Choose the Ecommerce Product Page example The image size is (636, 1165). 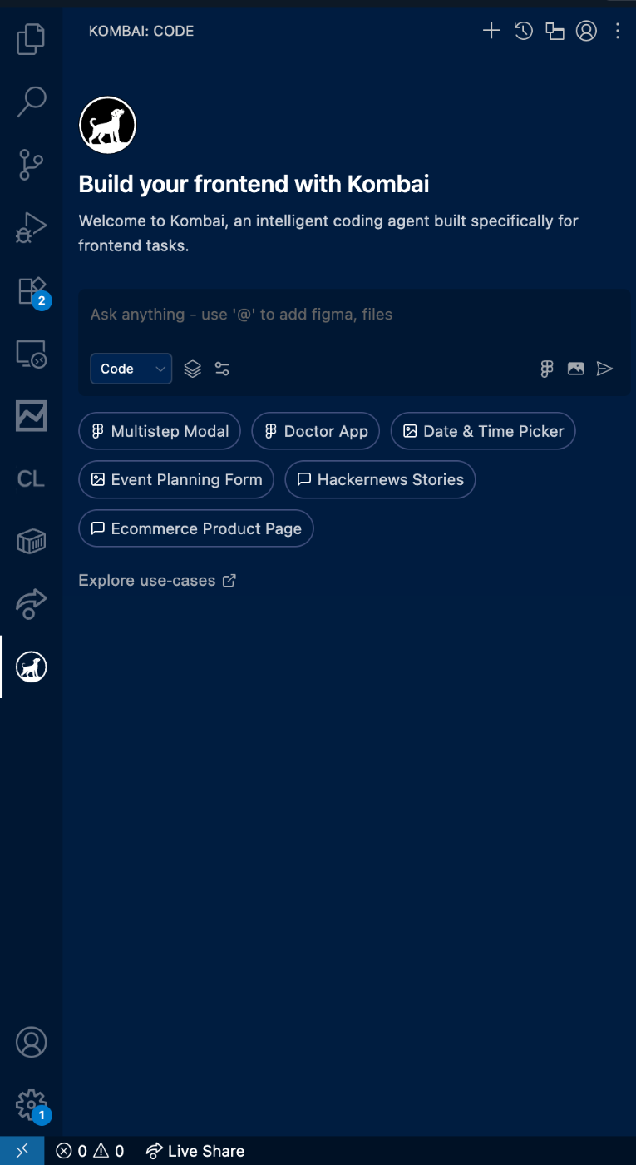tap(196, 528)
